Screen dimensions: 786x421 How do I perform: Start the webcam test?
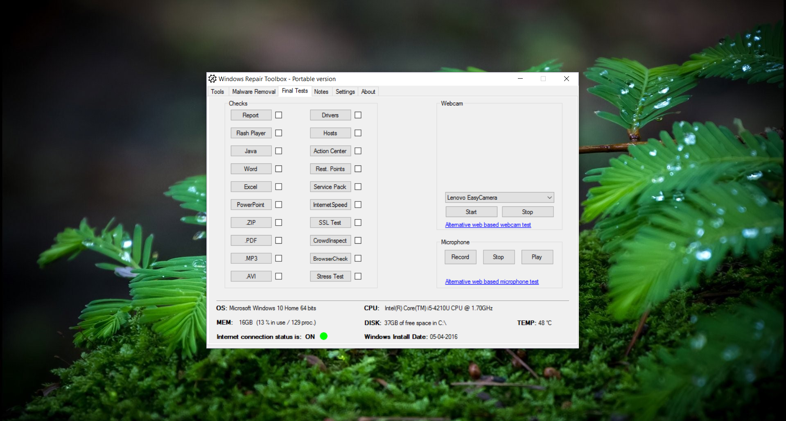tap(471, 212)
